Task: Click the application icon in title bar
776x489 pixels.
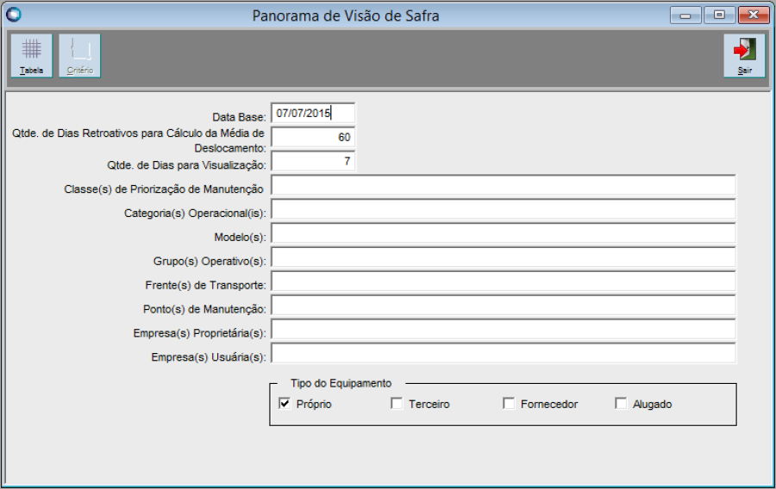Action: pyautogui.click(x=13, y=15)
